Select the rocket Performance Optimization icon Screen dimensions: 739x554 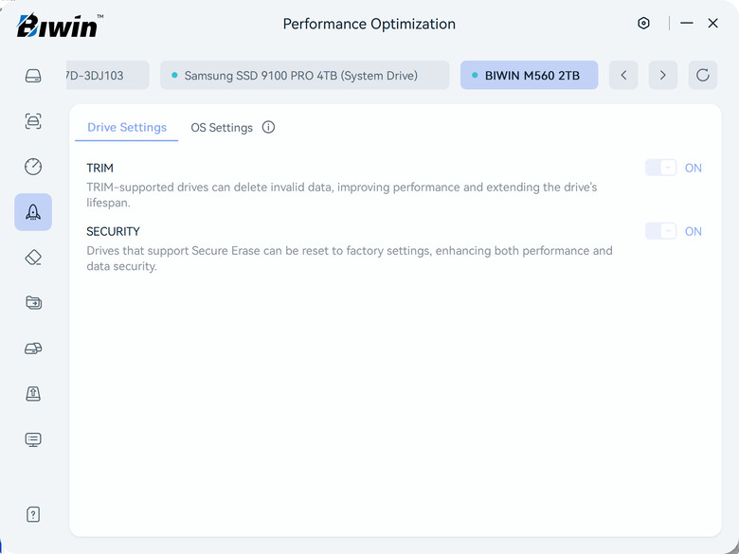coord(33,212)
